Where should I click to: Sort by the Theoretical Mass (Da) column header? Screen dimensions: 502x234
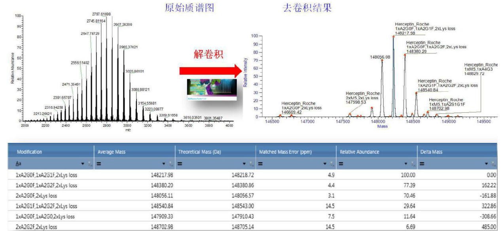215,152
